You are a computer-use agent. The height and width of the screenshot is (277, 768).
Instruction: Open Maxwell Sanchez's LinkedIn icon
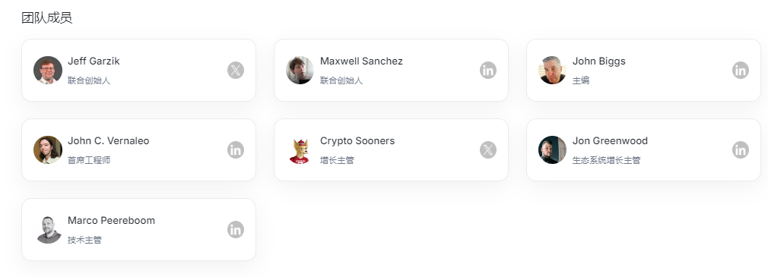point(488,71)
